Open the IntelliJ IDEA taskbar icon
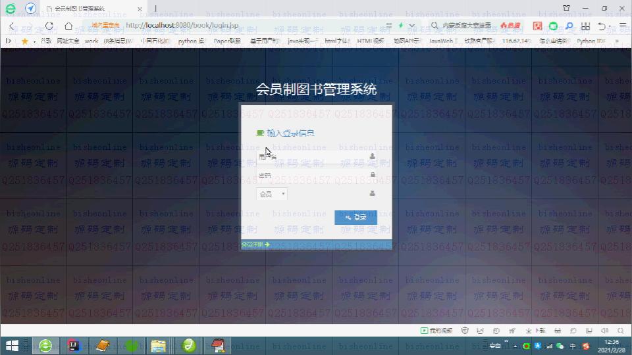This screenshot has height=355, width=632. (74, 346)
